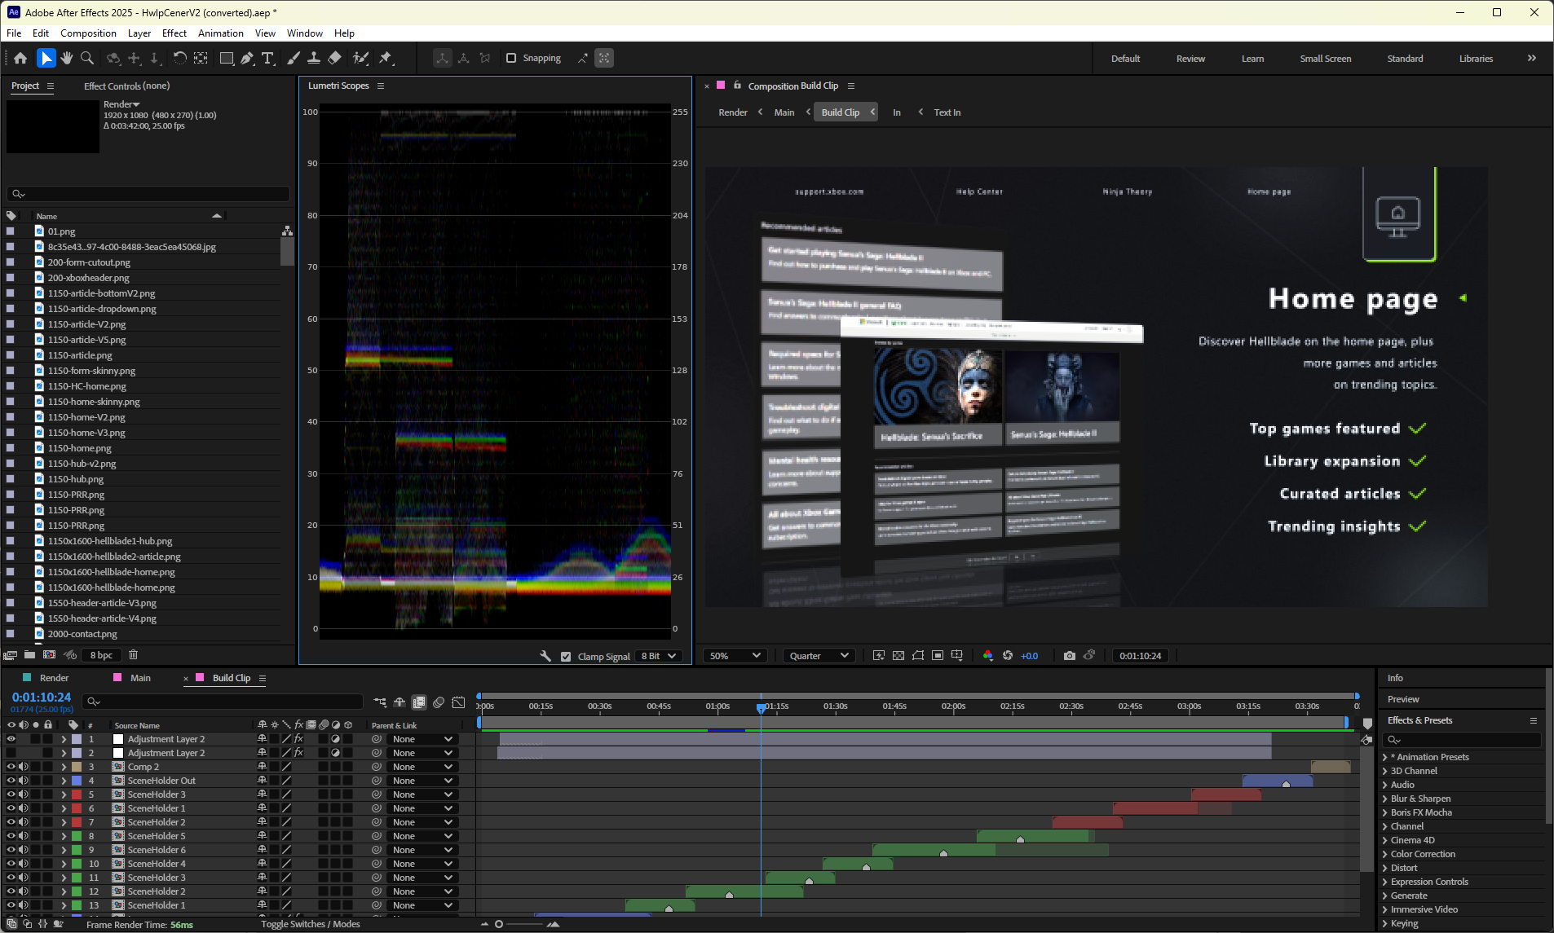Screen dimensions: 1554x933
Task: Uncheck the Clamp Signal checkbox
Action: [566, 657]
